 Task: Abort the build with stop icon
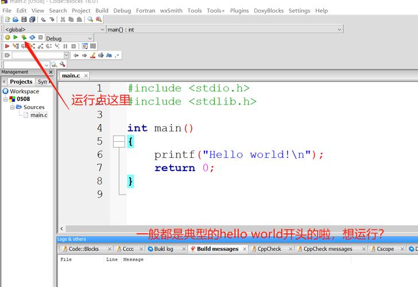click(41, 37)
